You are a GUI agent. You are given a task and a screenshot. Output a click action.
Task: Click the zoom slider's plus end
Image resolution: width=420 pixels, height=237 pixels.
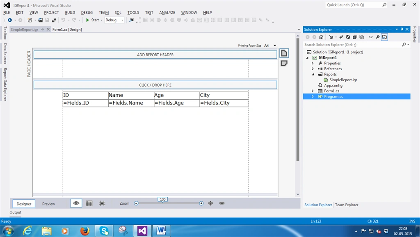pos(201,203)
